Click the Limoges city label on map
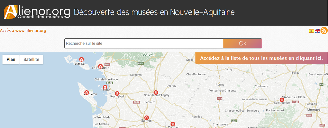 (x=314, y=109)
